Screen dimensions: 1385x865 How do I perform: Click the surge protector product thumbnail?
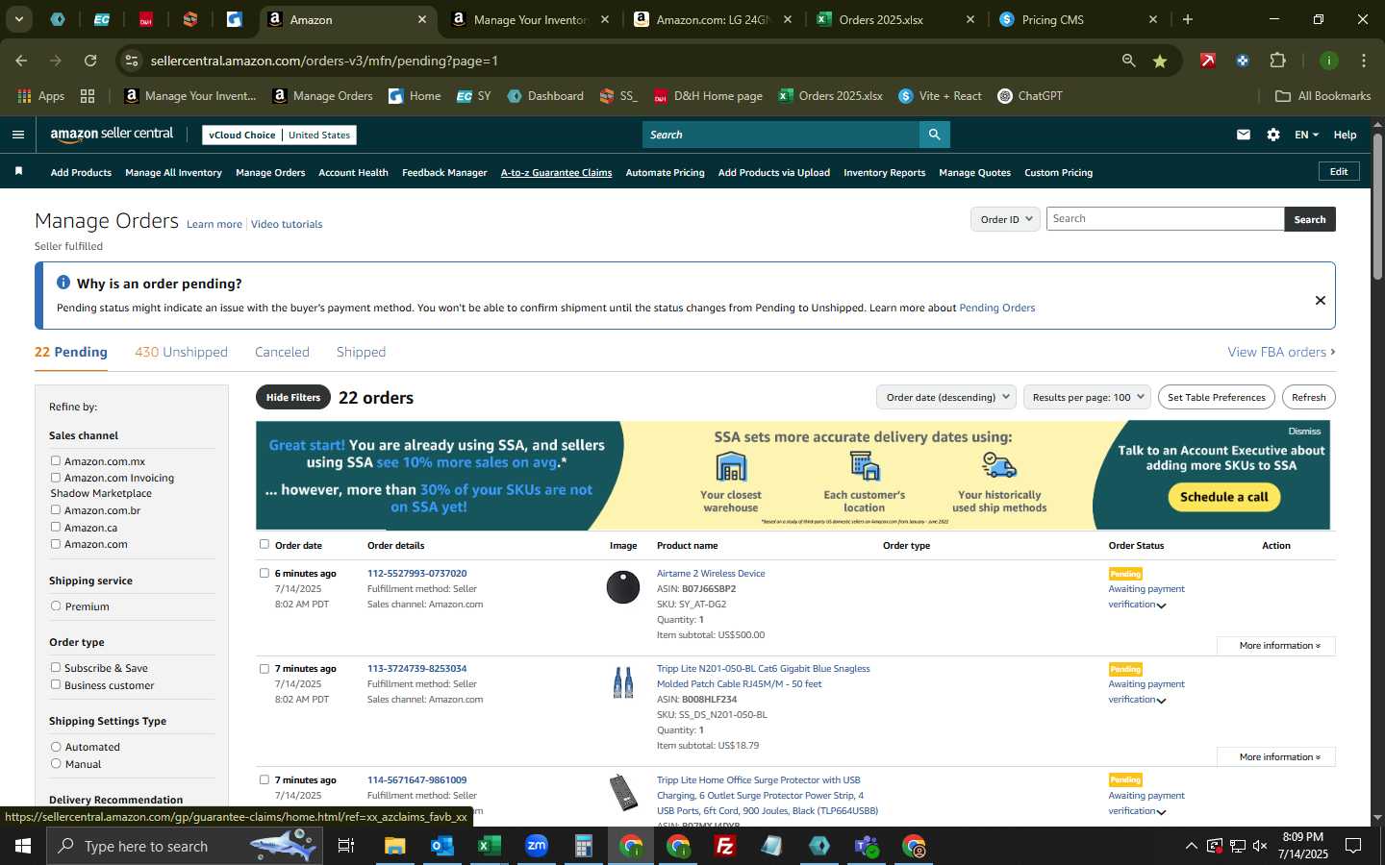624,793
